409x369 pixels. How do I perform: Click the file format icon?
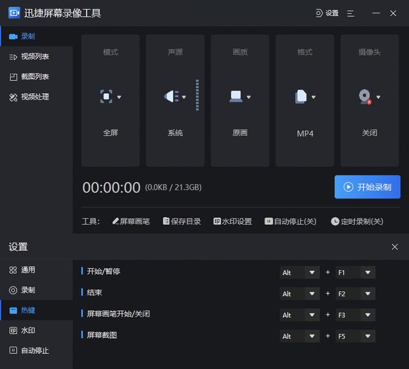[x=301, y=96]
